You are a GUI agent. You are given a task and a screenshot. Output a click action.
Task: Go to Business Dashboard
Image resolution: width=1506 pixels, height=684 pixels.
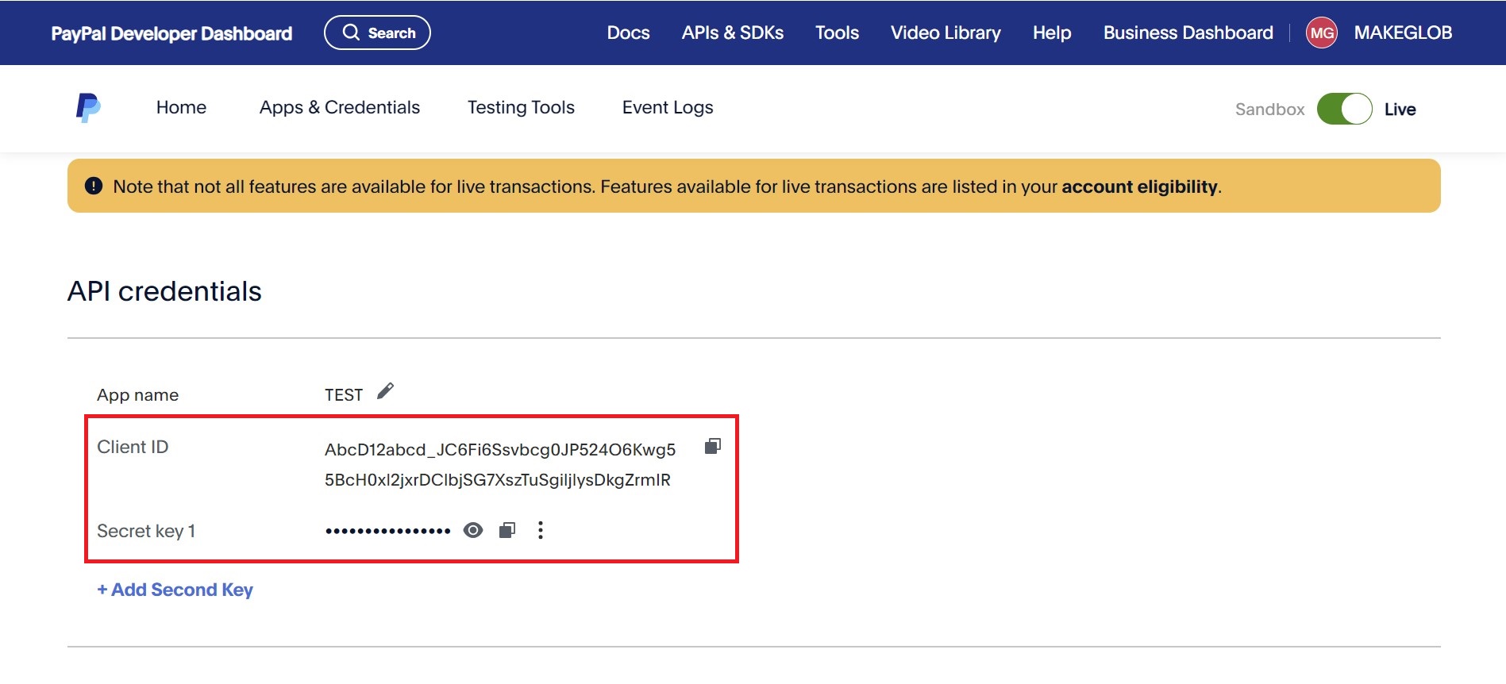[1188, 33]
